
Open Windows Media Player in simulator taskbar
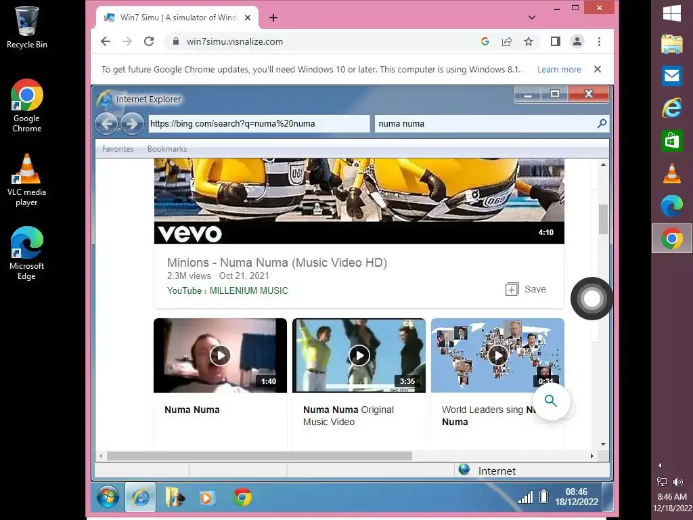click(206, 498)
